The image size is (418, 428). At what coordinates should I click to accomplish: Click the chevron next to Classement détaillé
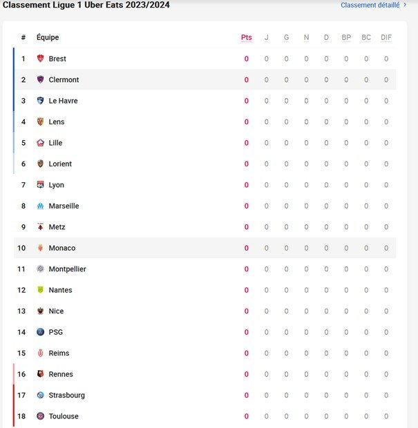point(405,5)
